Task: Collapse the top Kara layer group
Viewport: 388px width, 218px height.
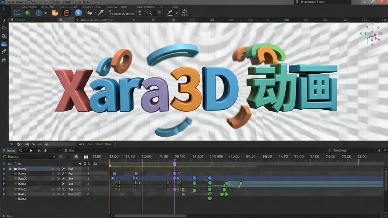Action: coord(10,169)
